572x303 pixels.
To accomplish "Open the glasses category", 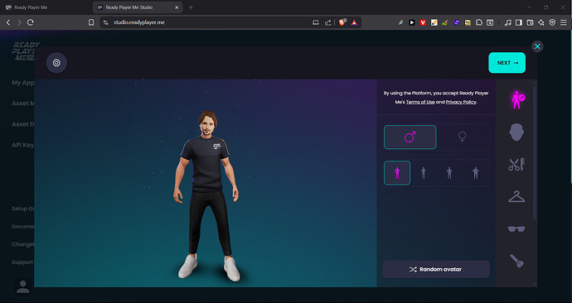I will (x=516, y=228).
